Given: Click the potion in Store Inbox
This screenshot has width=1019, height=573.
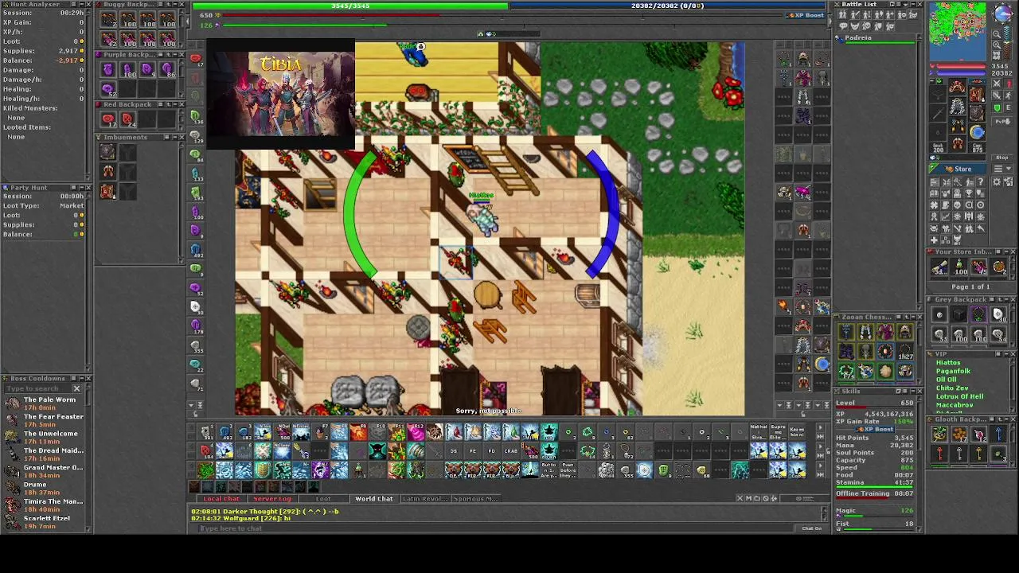Looking at the screenshot, I should pos(959,268).
